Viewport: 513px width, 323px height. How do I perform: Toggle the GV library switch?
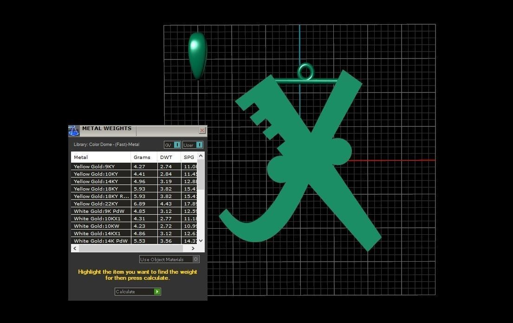[x=172, y=145]
